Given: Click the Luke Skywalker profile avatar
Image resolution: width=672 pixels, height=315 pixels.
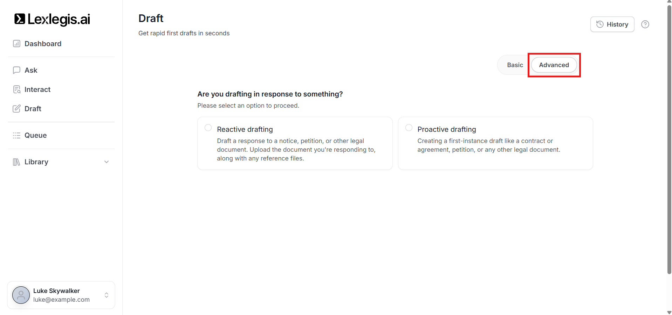Looking at the screenshot, I should coord(21,295).
